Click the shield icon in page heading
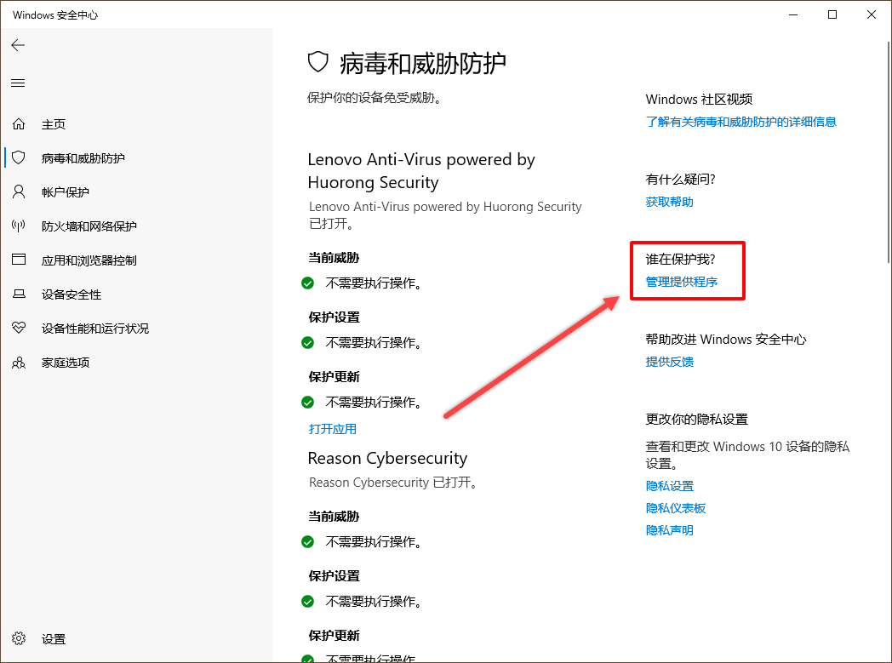 318,62
